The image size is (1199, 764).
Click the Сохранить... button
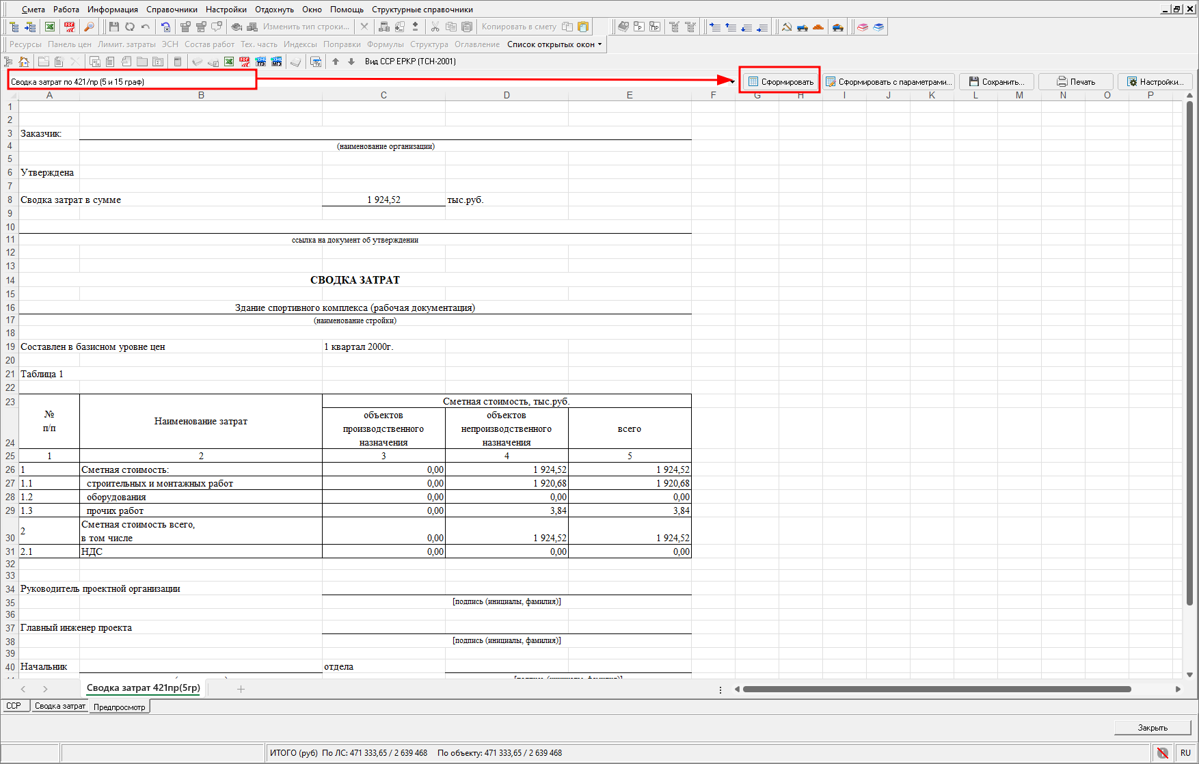pyautogui.click(x=997, y=81)
